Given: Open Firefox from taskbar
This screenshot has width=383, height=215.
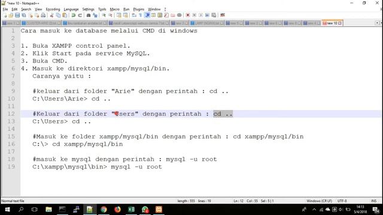Looking at the screenshot, I should pos(117,210).
